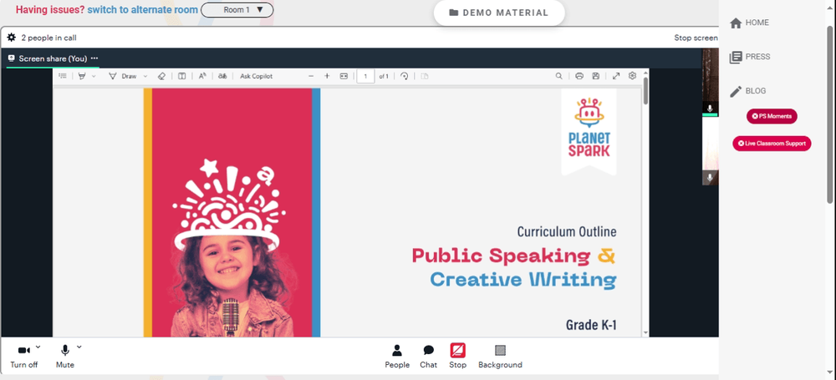The width and height of the screenshot is (836, 380).
Task: Click the PDF page number field
Action: click(366, 76)
